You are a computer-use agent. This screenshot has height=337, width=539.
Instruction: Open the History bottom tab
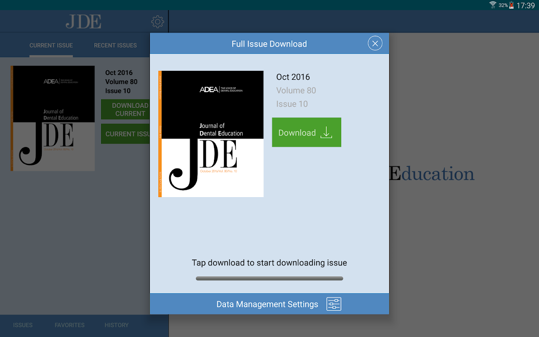coord(117,325)
